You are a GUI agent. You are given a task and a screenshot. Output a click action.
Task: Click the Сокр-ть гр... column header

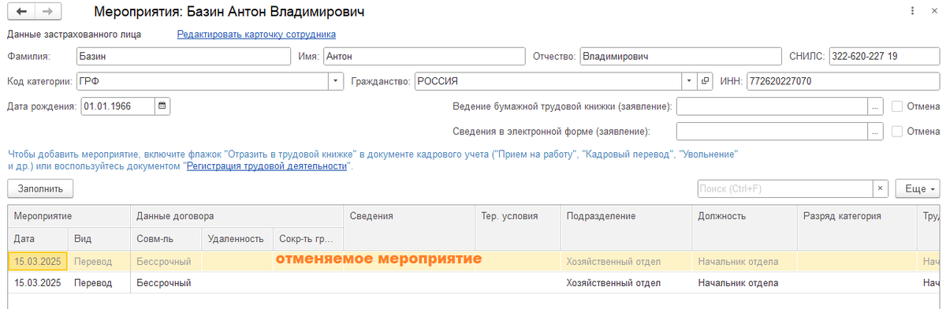pyautogui.click(x=308, y=239)
